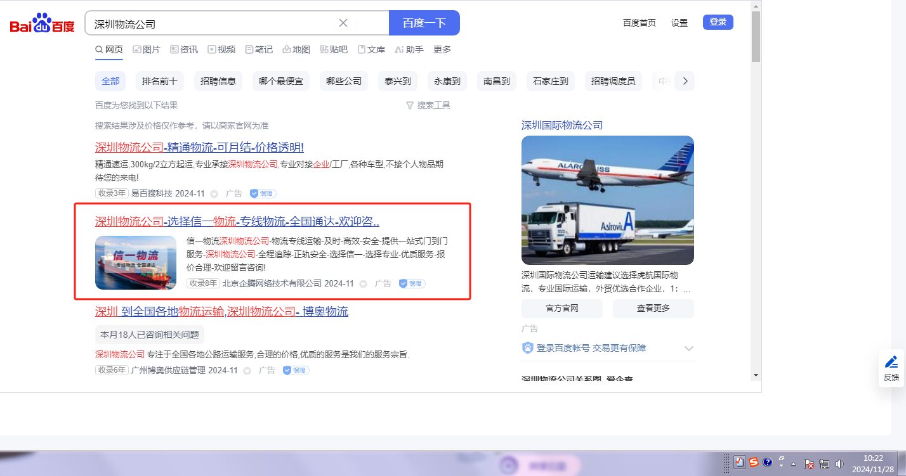Select the 网页 tab
Viewport: 906px width, 476px height.
coord(109,49)
